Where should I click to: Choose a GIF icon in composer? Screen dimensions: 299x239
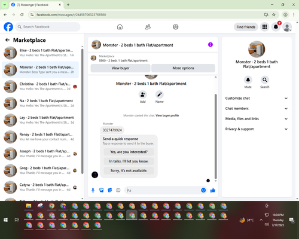pyautogui.click(x=118, y=191)
